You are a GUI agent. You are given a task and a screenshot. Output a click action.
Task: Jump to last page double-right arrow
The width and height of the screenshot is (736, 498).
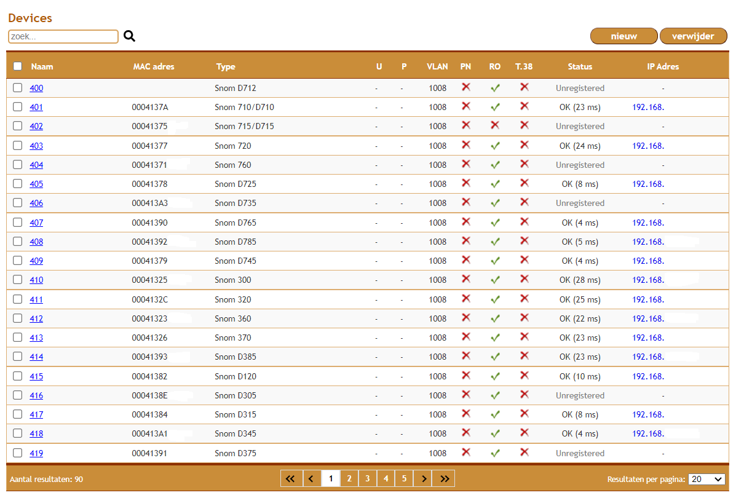click(x=444, y=479)
